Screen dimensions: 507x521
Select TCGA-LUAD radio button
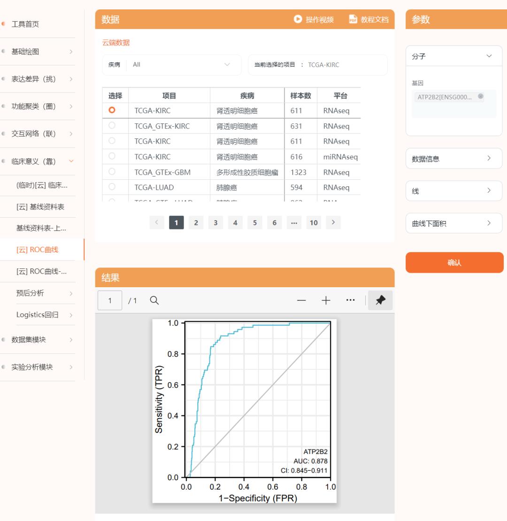coord(112,187)
